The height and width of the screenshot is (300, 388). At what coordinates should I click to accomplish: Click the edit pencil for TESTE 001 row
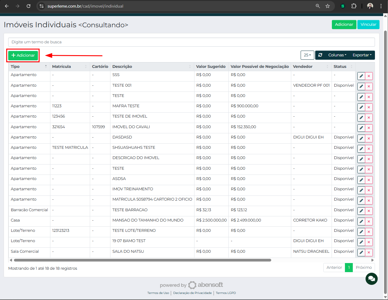pos(361,86)
